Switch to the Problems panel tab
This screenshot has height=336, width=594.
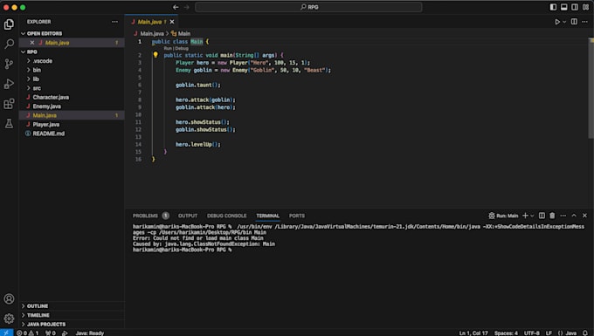tap(150, 216)
